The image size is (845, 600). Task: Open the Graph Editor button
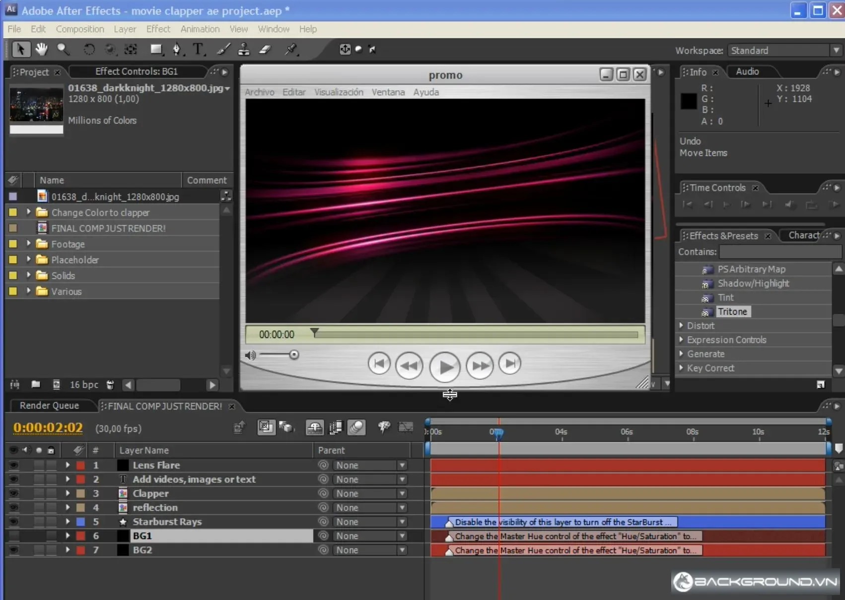(x=406, y=427)
